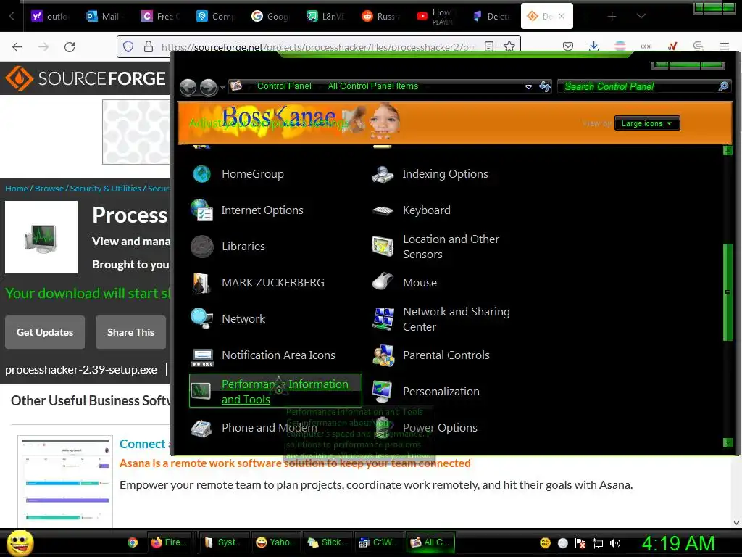Open the Personalization icon
This screenshot has height=557, width=742.
(x=383, y=391)
